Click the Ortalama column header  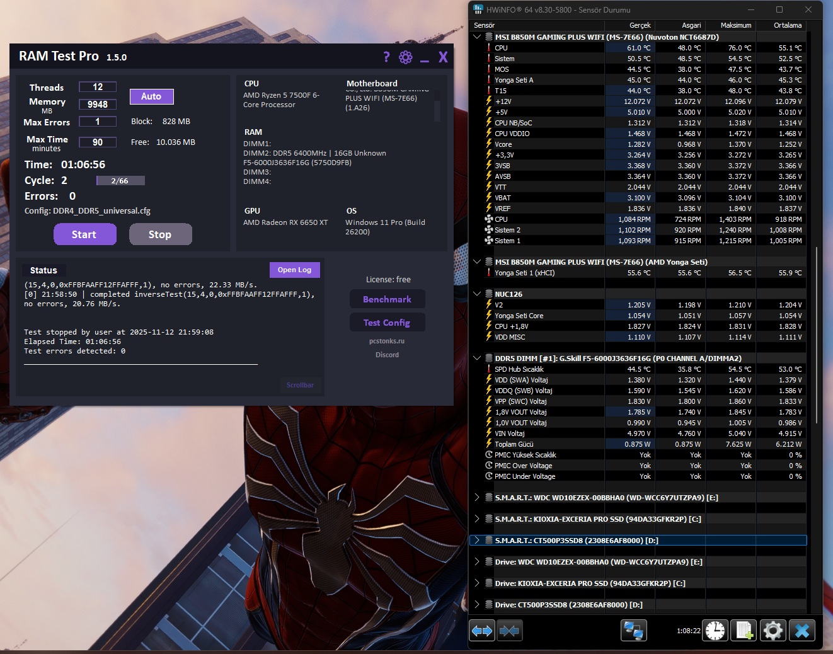tap(781, 25)
